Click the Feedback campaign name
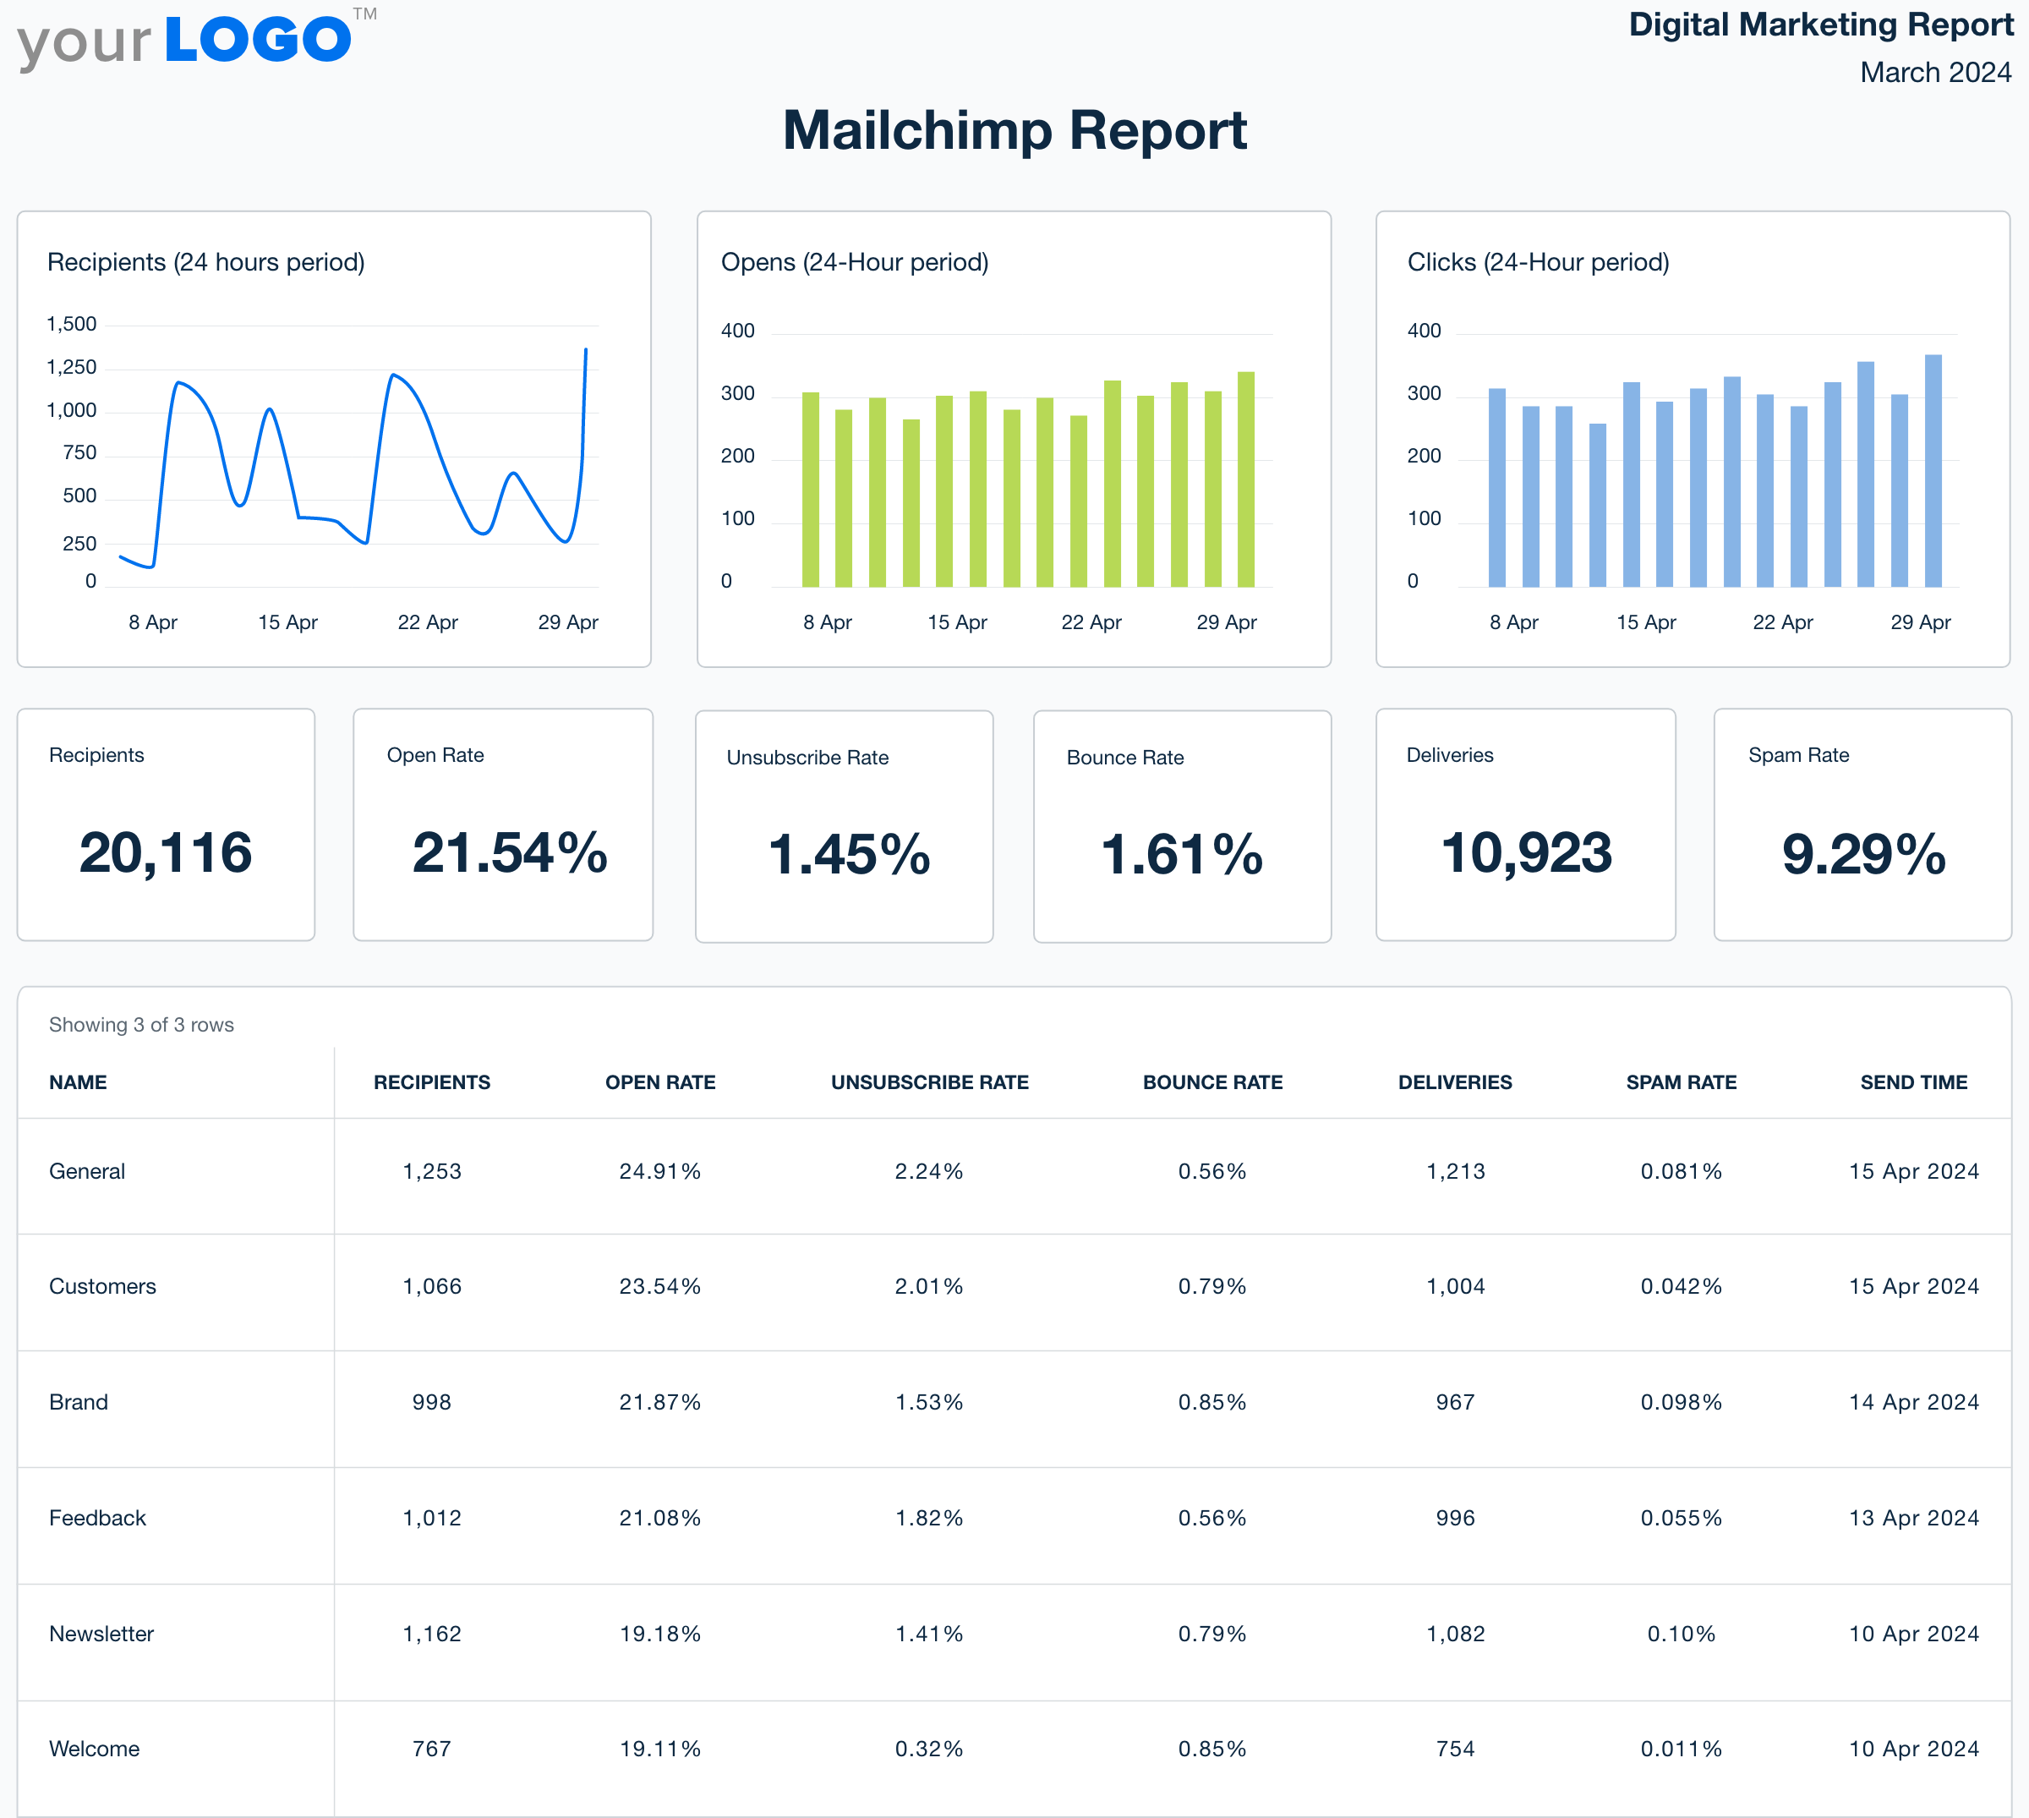The width and height of the screenshot is (2029, 1818). [x=97, y=1517]
